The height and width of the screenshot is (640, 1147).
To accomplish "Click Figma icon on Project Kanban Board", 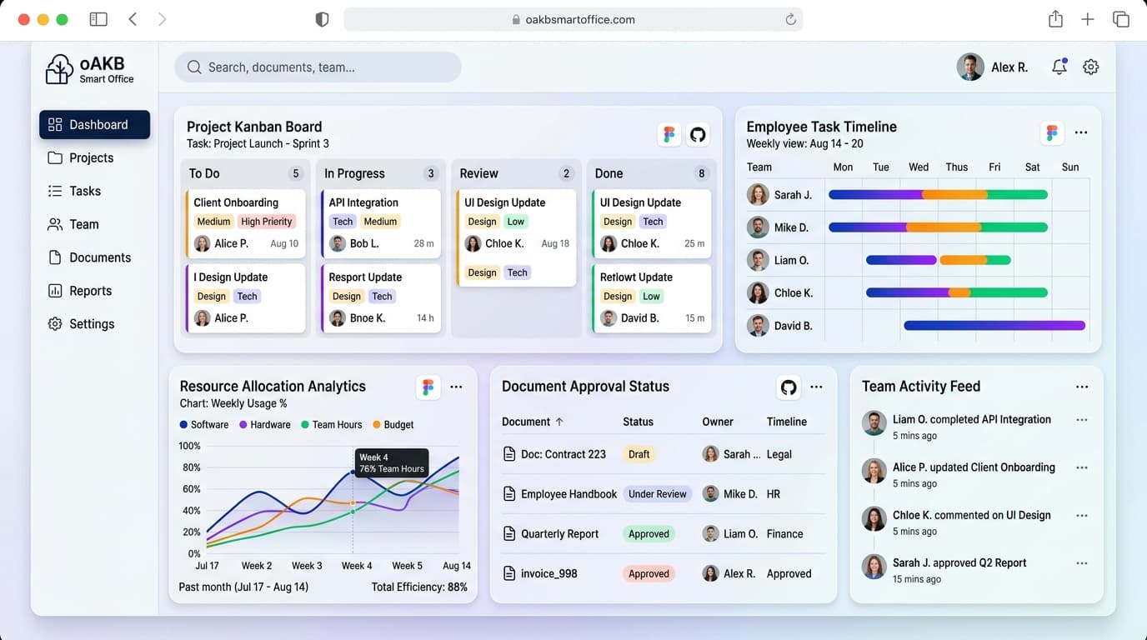I will (x=669, y=134).
